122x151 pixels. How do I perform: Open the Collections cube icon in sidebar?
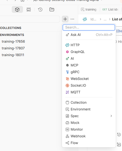(17, 10)
